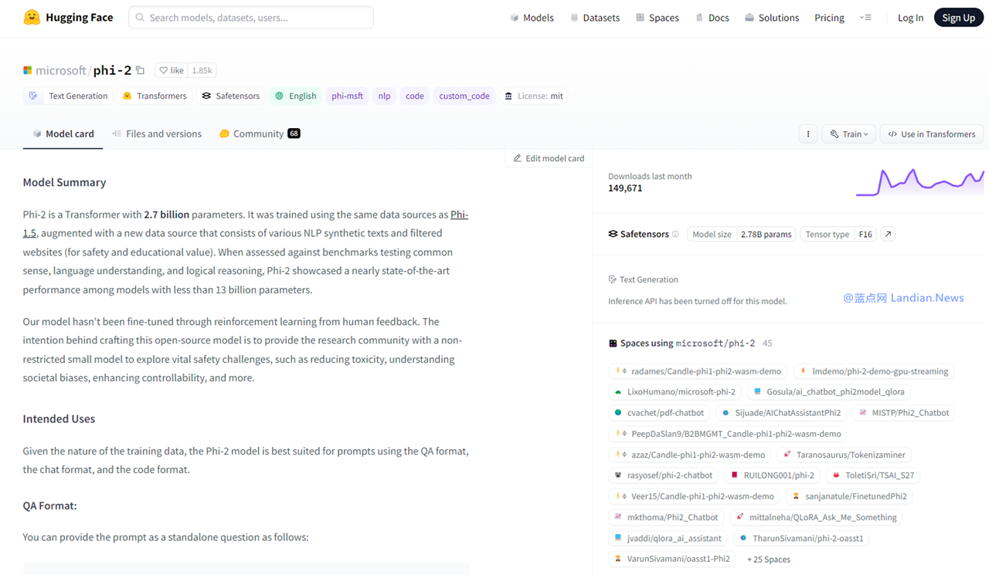Click Log In
The height and width of the screenshot is (575, 989).
[x=910, y=17]
